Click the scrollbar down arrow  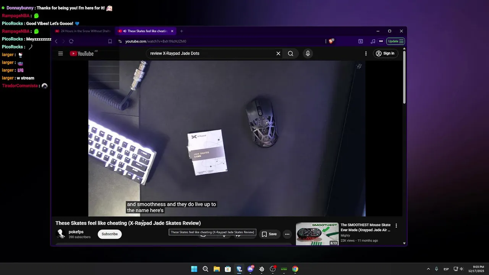coord(404,243)
